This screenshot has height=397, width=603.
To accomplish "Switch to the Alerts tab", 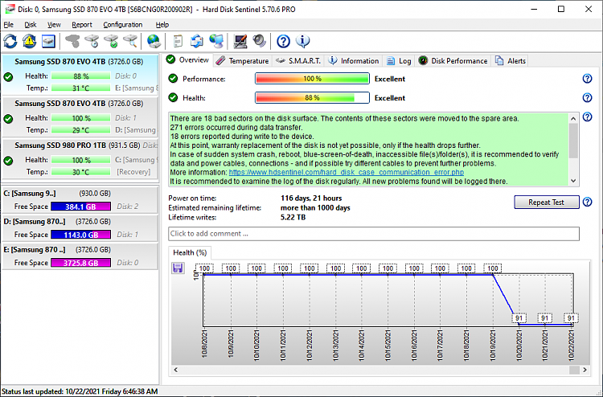I will (510, 61).
